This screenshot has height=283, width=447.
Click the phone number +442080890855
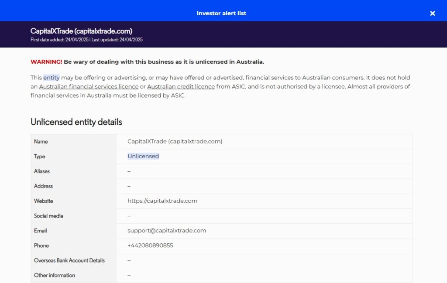point(150,245)
